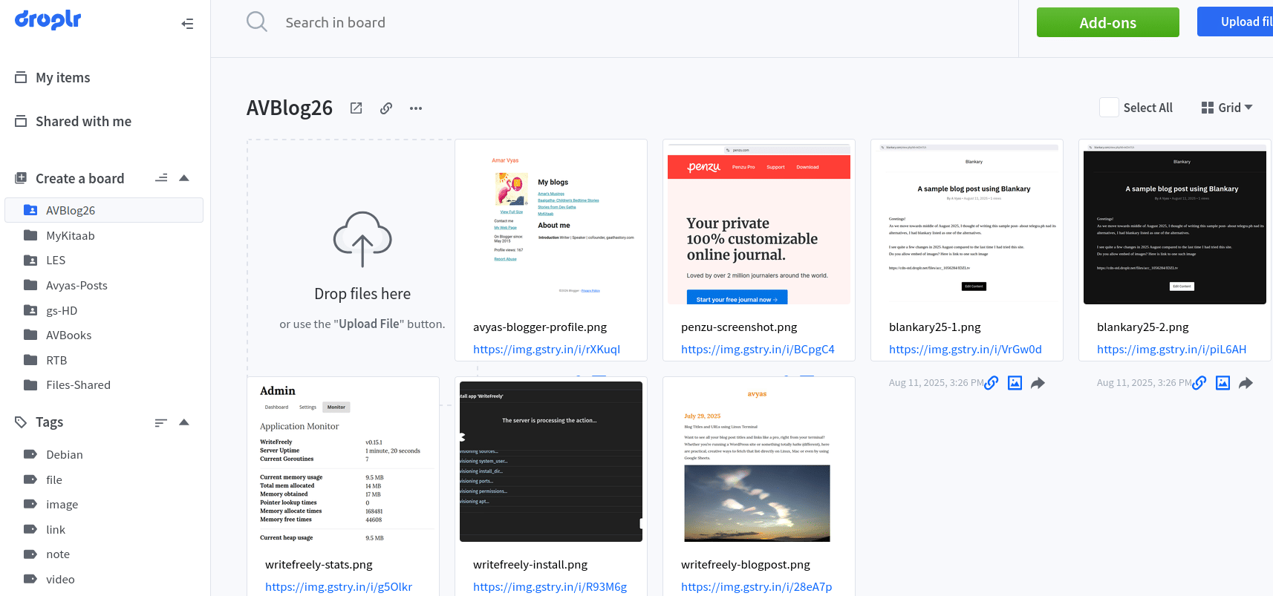Open the writefreely-install.png thumbnail
The height and width of the screenshot is (596, 1273).
click(x=551, y=462)
